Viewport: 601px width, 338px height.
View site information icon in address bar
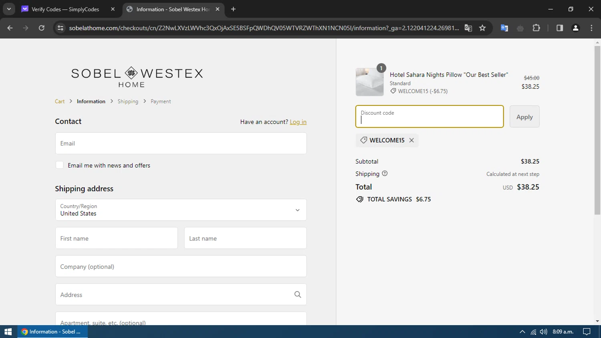point(61,28)
